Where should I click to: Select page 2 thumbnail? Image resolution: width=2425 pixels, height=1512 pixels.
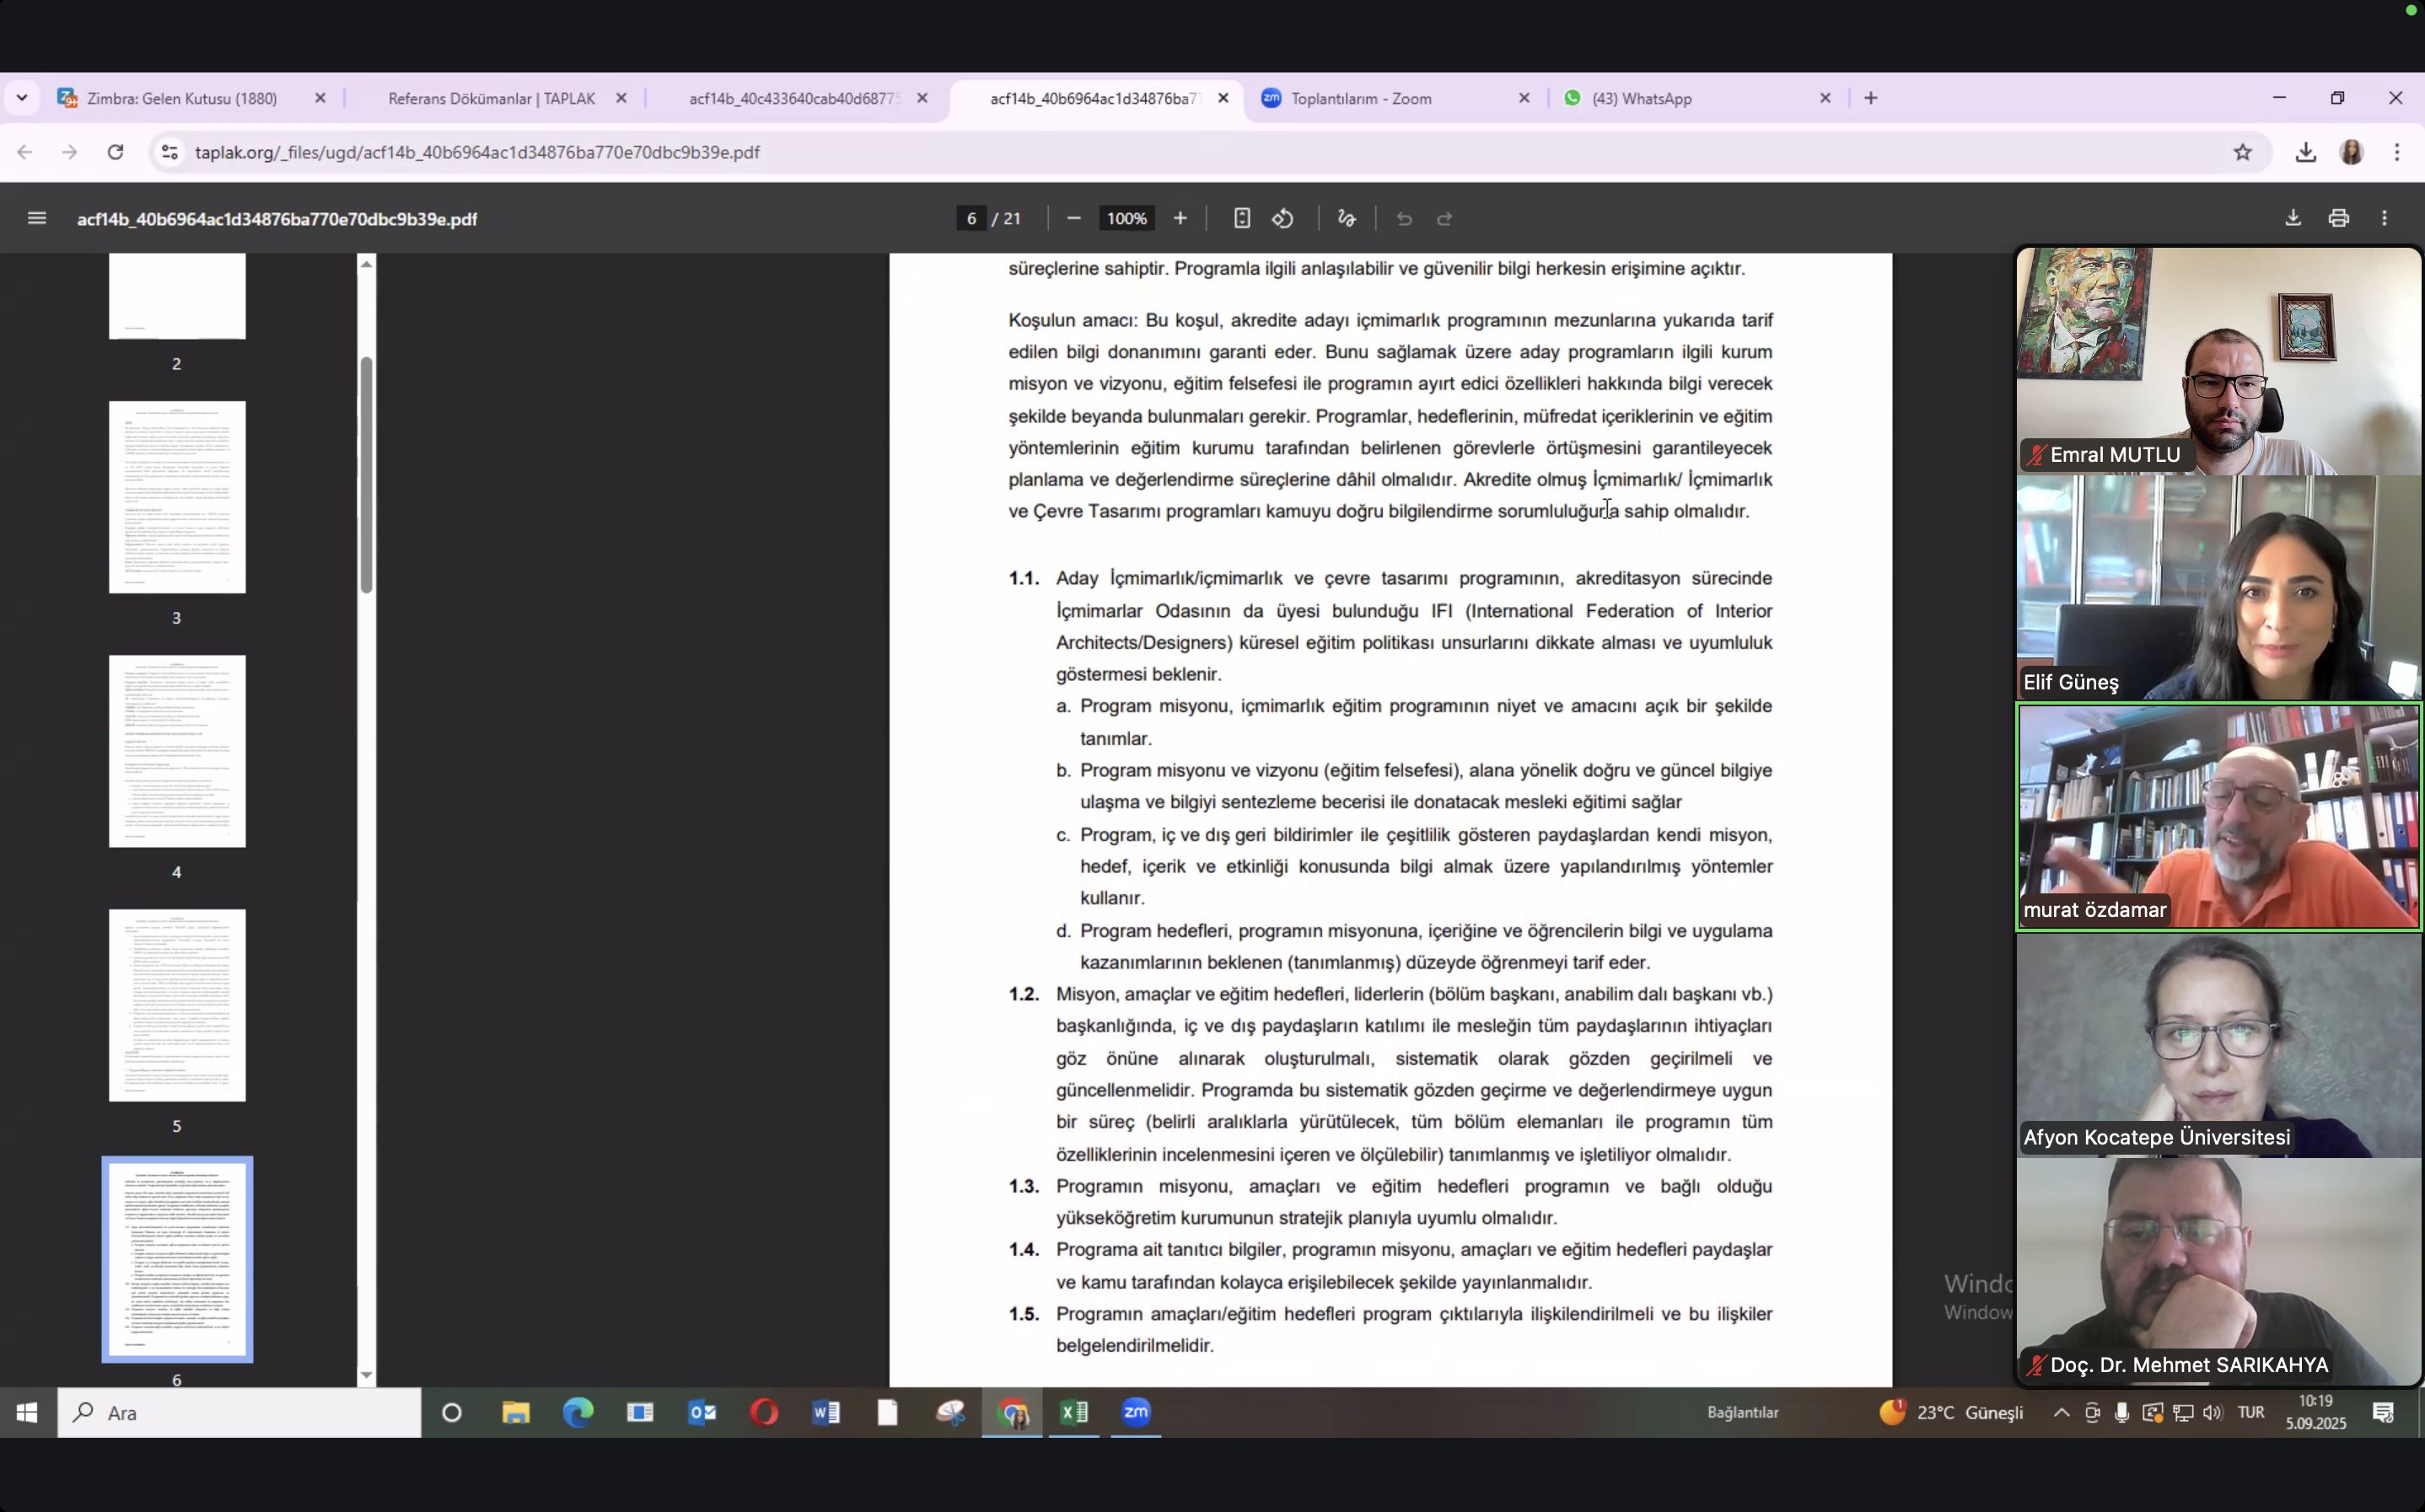[x=177, y=296]
